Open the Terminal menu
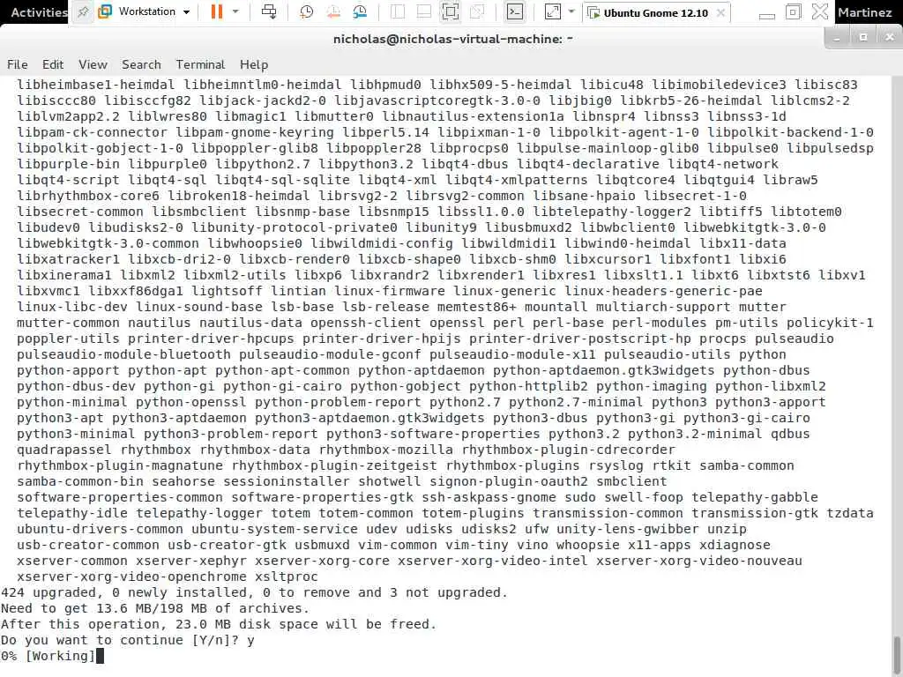 click(x=200, y=64)
